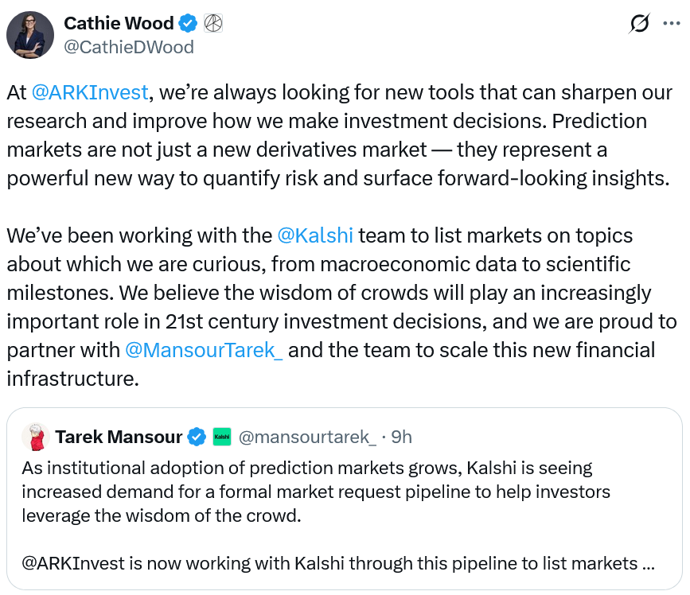Click the green Kalshi affiliate badge
This screenshot has height=595, width=690.
click(x=222, y=437)
